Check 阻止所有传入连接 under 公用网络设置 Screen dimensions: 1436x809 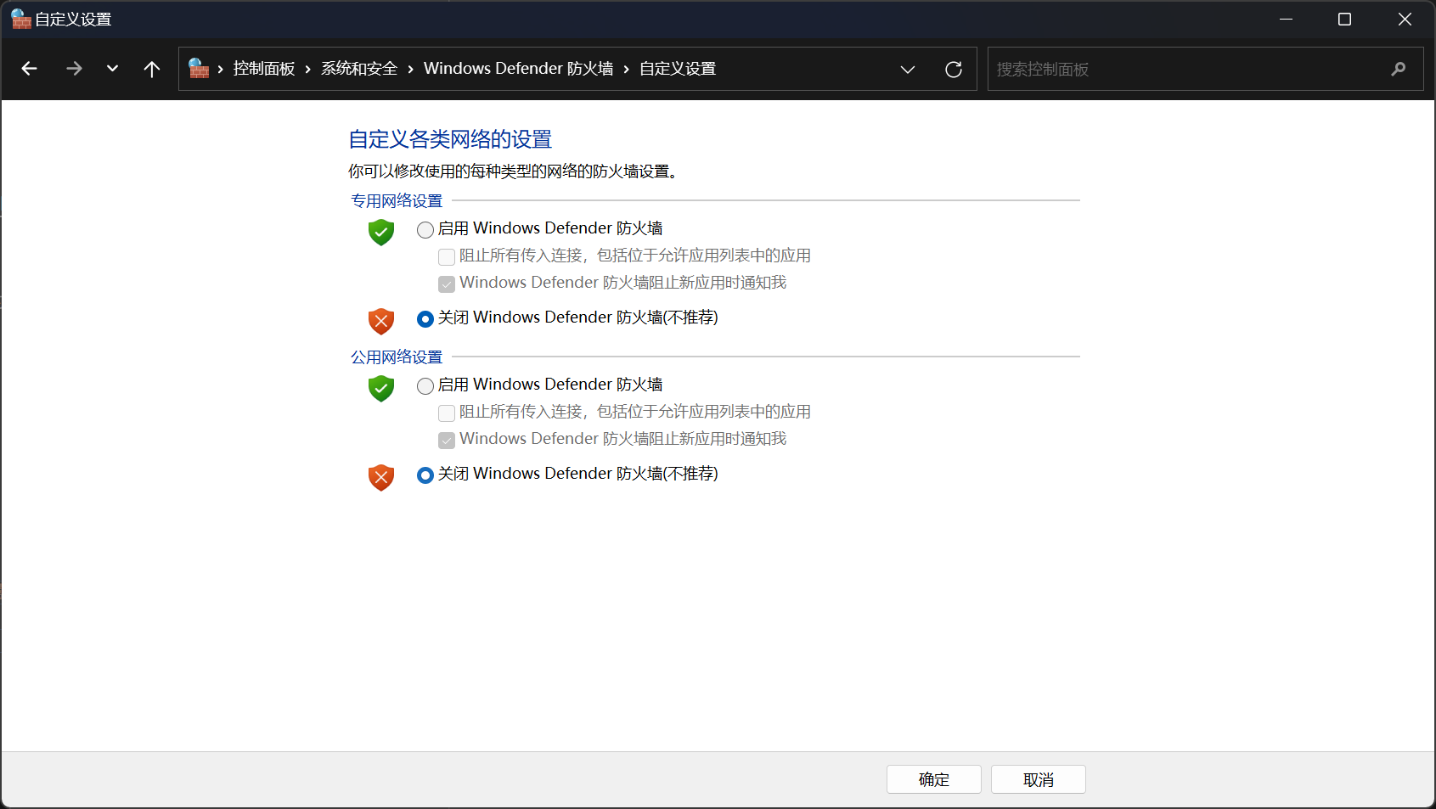[x=447, y=413]
